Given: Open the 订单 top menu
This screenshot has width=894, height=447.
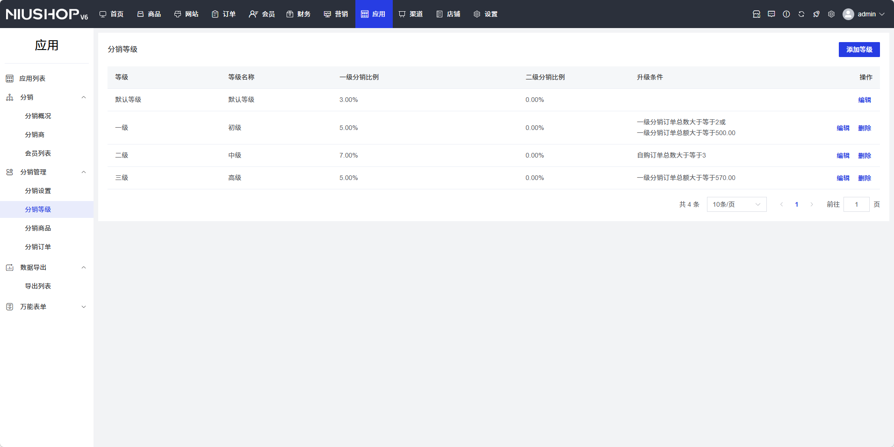Looking at the screenshot, I should pyautogui.click(x=223, y=14).
